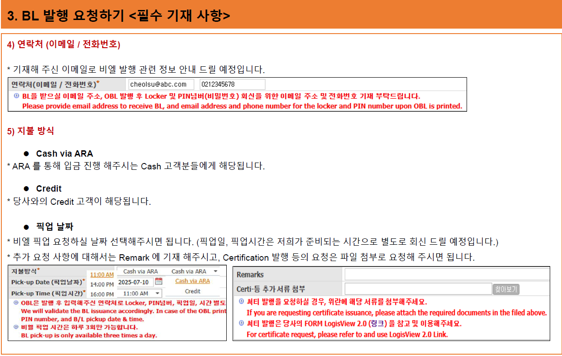Click the info icon beside the email address notice
The width and height of the screenshot is (562, 356).
[16, 96]
